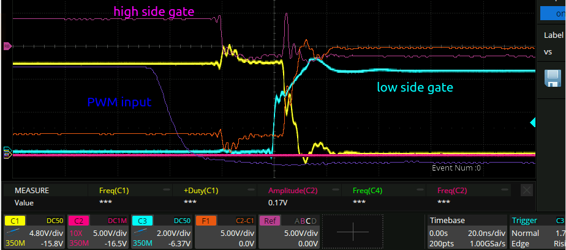The width and height of the screenshot is (566, 250).
Task: Select the Label option in side menu
Action: [x=552, y=35]
